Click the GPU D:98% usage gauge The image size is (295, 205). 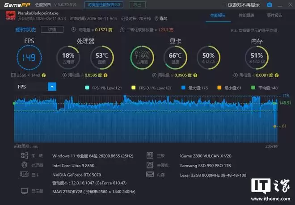pyautogui.click(x=142, y=57)
